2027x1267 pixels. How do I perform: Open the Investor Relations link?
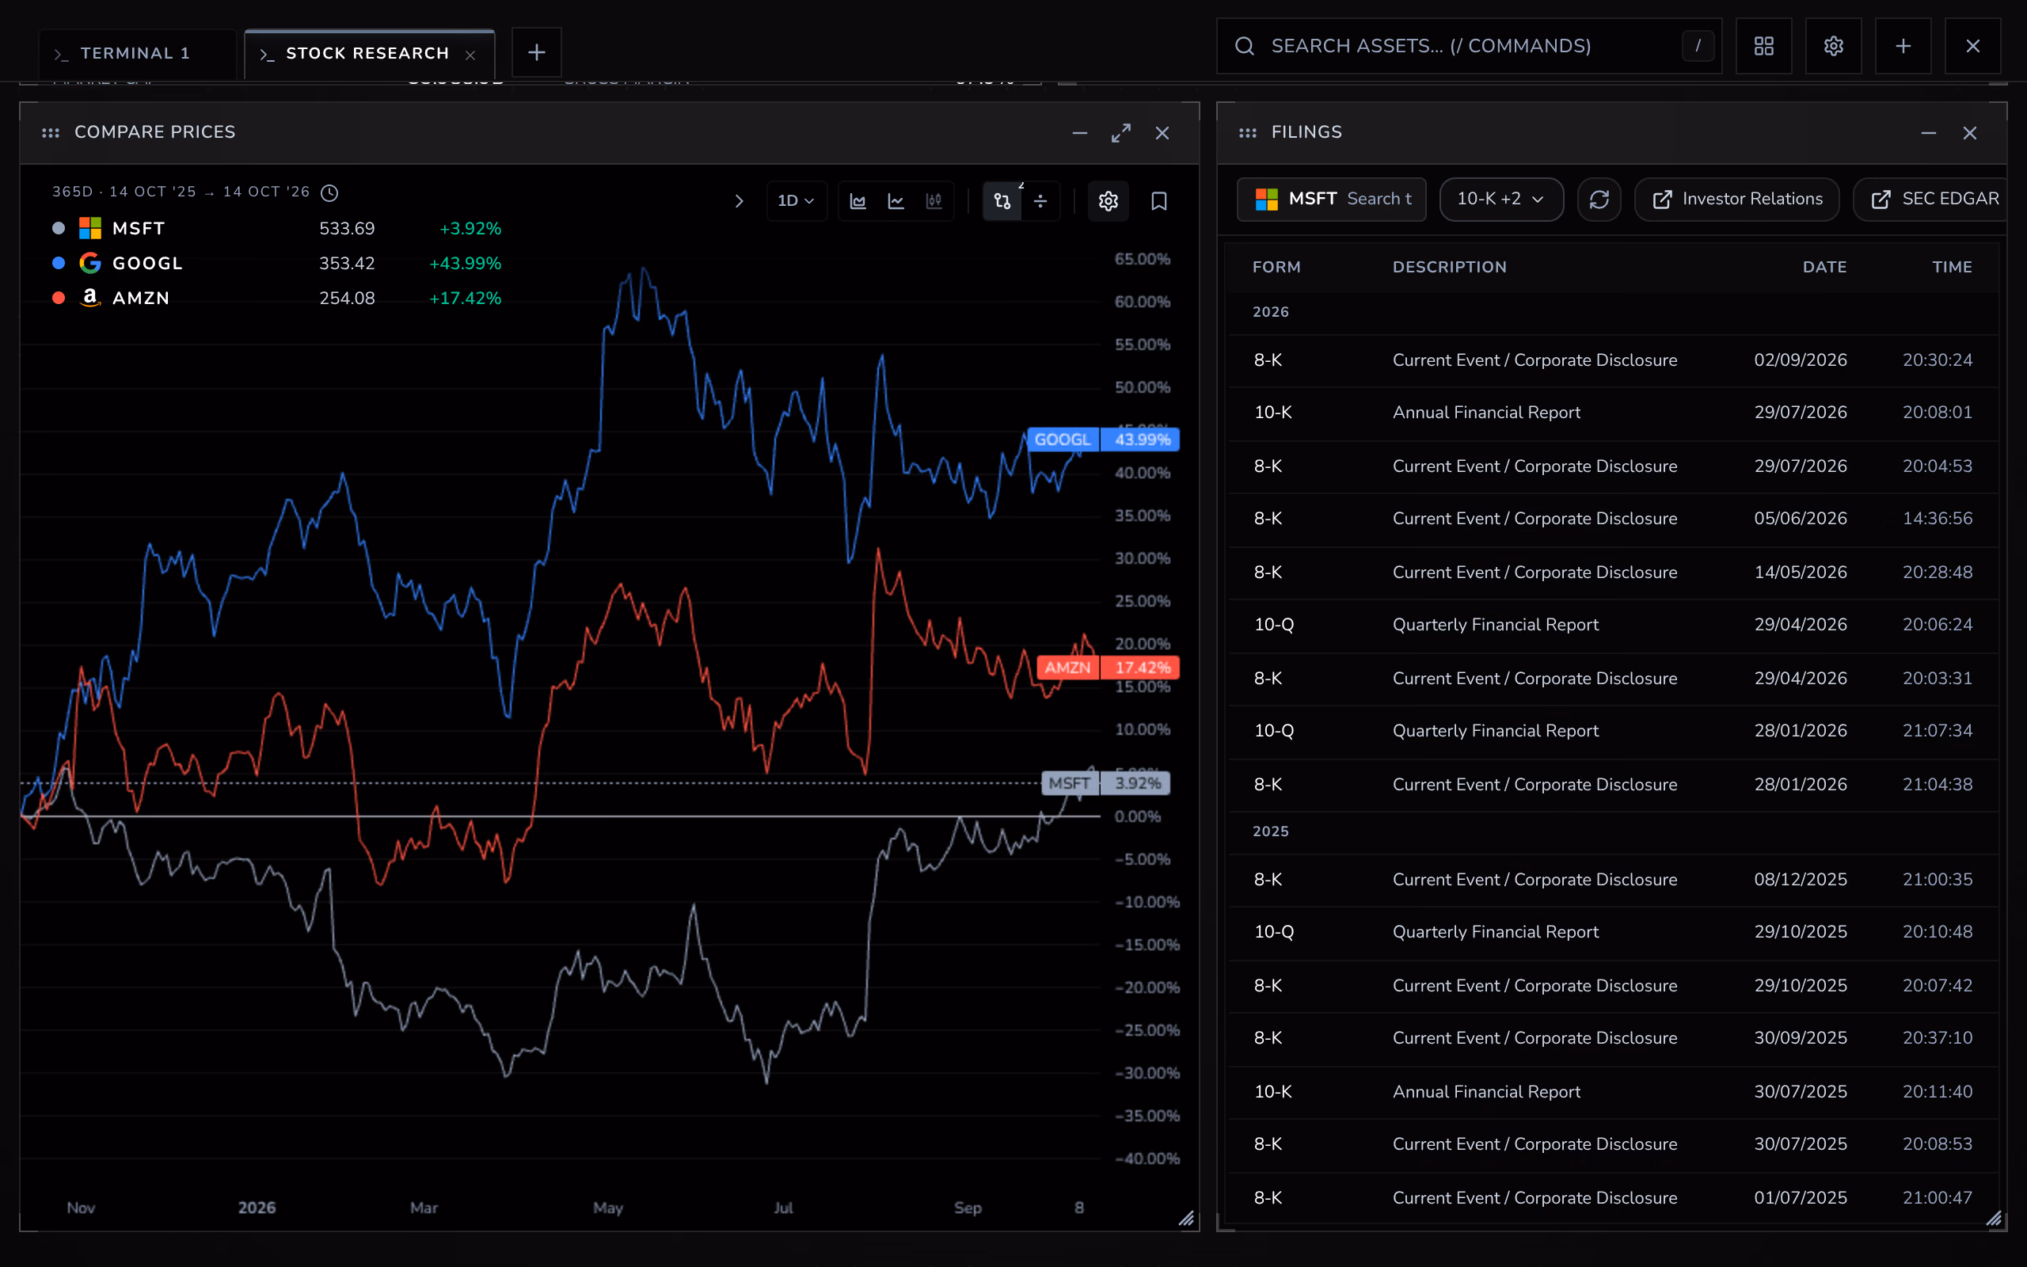coord(1737,200)
